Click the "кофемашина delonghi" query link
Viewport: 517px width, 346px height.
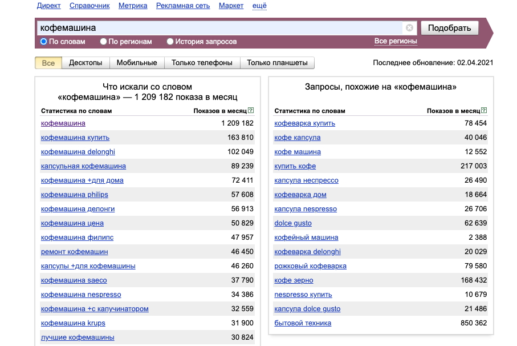[78, 152]
